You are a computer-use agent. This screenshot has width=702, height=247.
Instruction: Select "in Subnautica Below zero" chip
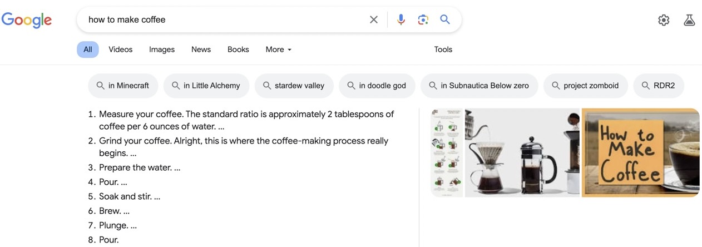pyautogui.click(x=479, y=86)
